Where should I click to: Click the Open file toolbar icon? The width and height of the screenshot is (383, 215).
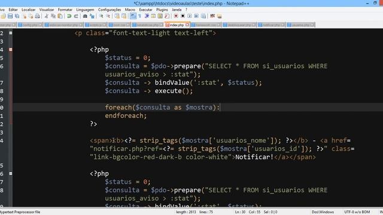3,16
